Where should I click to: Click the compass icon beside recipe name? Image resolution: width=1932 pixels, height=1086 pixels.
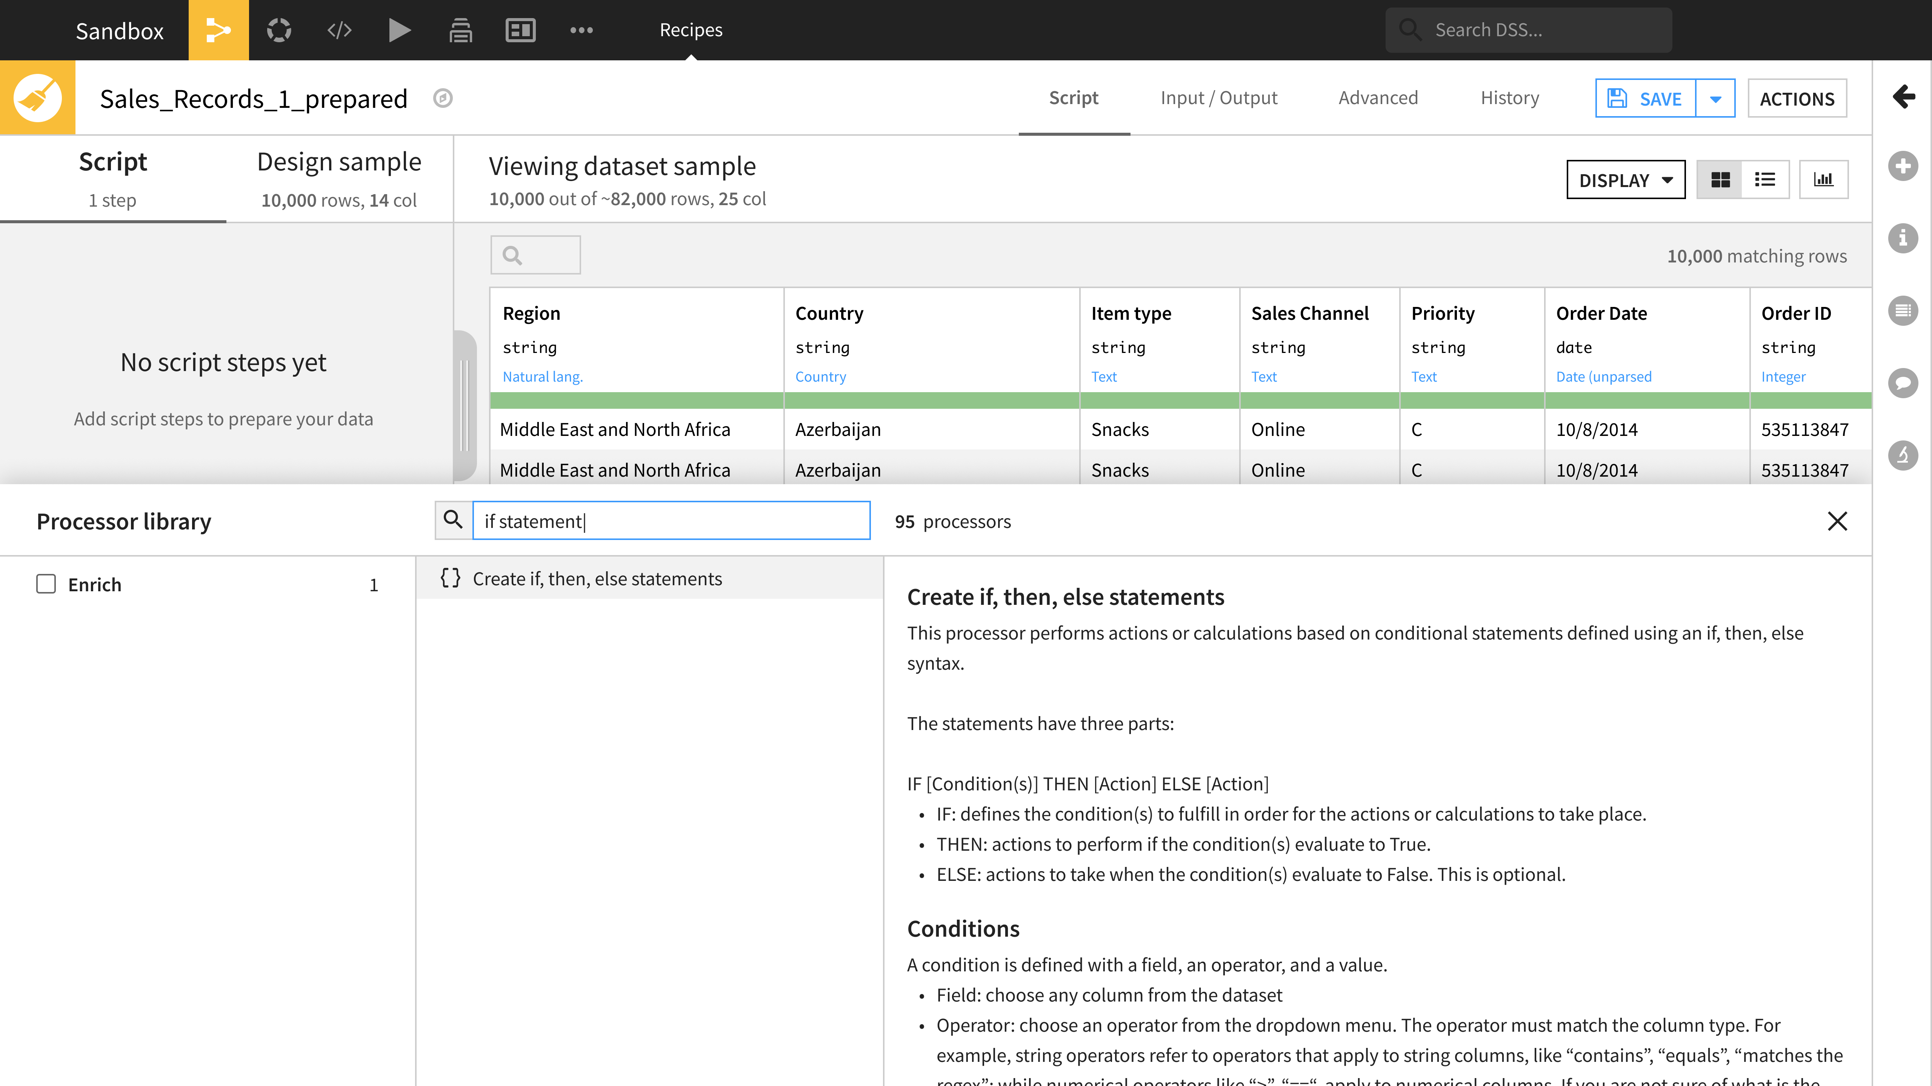tap(443, 98)
